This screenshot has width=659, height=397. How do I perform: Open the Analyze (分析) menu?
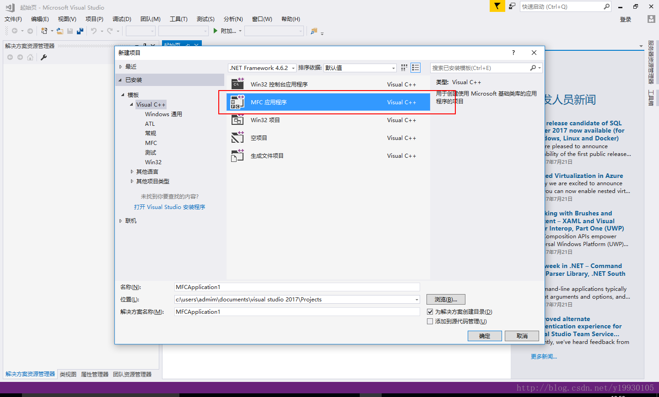[233, 19]
